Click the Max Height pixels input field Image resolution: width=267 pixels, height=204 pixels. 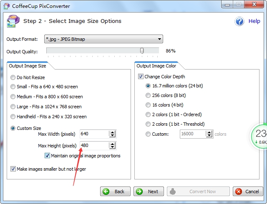tap(94, 146)
